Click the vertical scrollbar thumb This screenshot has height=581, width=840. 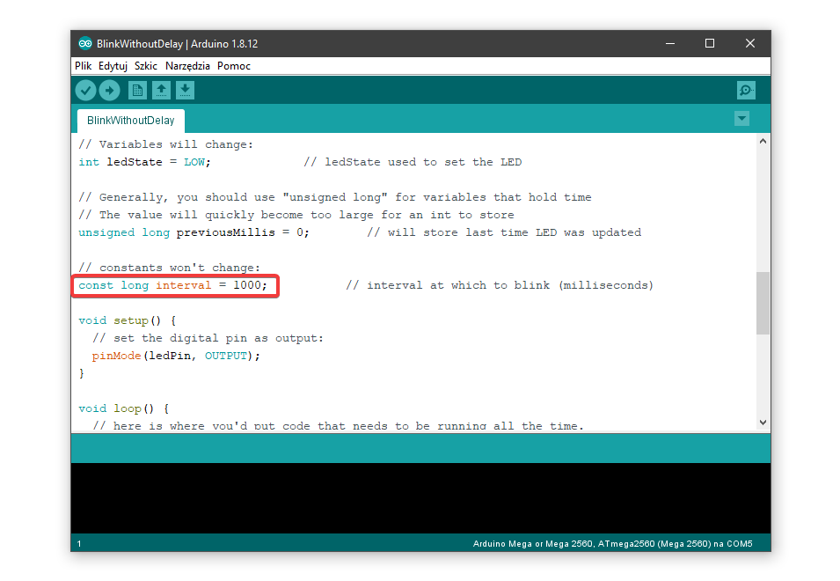point(763,304)
